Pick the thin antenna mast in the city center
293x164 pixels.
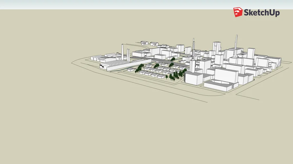click(x=194, y=48)
